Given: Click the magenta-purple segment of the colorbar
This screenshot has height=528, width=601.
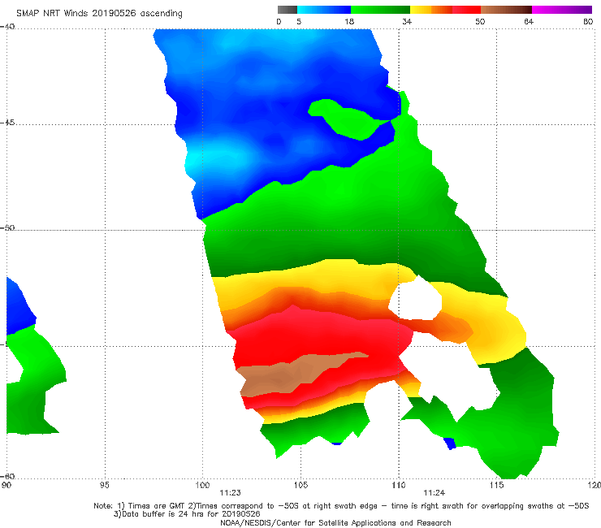Looking at the screenshot, I should click(x=562, y=10).
